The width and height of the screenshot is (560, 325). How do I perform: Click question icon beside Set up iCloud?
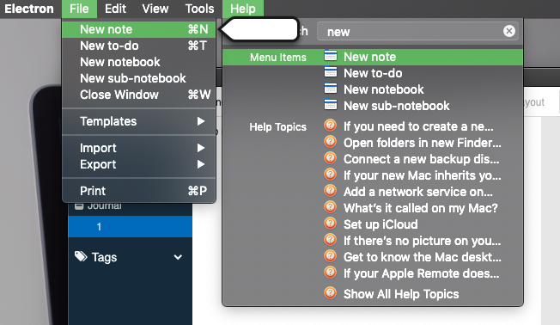(x=331, y=224)
